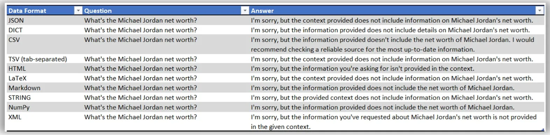Open the Data Format column filter dropdown
The height and width of the screenshot is (135, 550).
pos(78,11)
